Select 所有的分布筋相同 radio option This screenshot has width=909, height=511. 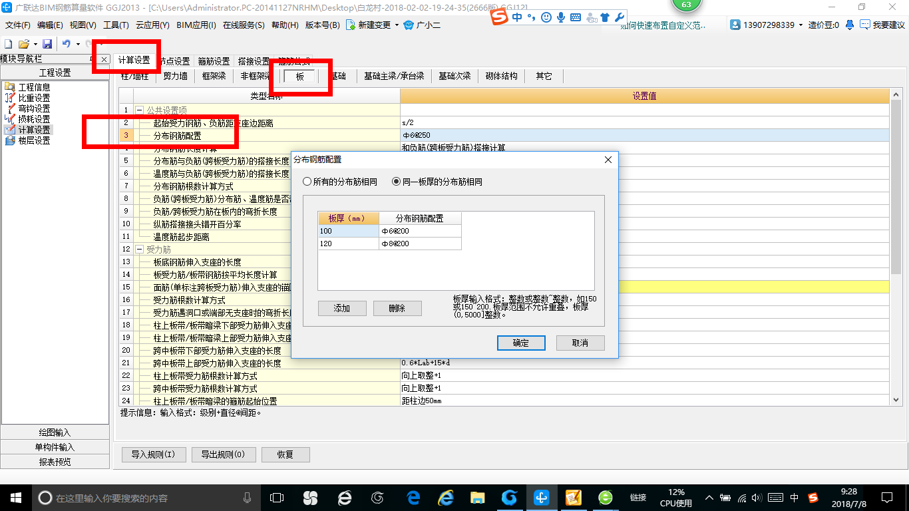340,182
